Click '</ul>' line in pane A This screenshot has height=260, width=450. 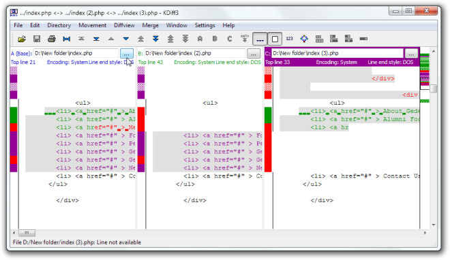click(58, 184)
